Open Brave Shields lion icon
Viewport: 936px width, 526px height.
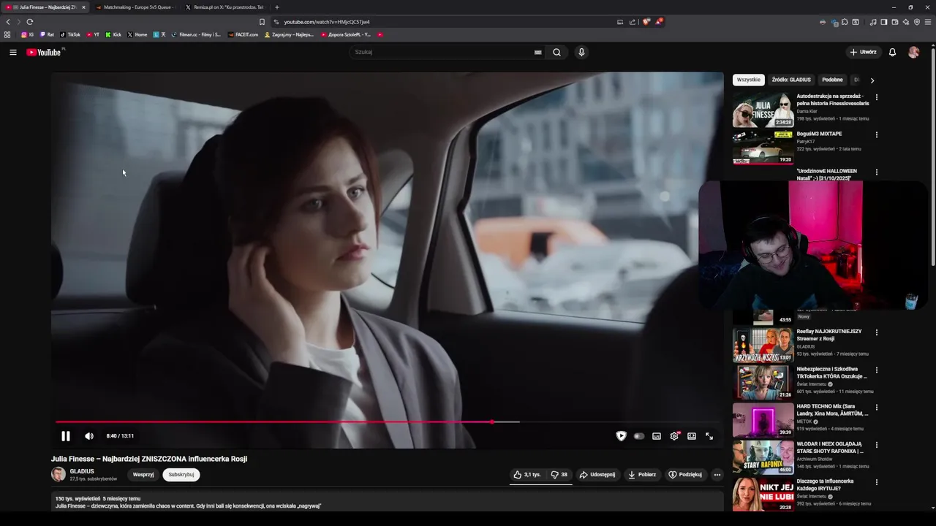[646, 22]
